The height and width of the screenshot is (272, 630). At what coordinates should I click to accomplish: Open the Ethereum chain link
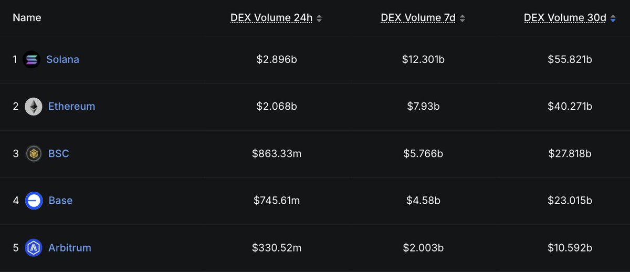click(x=71, y=107)
